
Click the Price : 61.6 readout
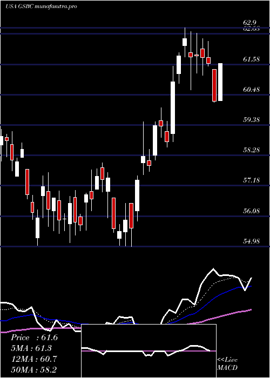[x=34, y=337]
